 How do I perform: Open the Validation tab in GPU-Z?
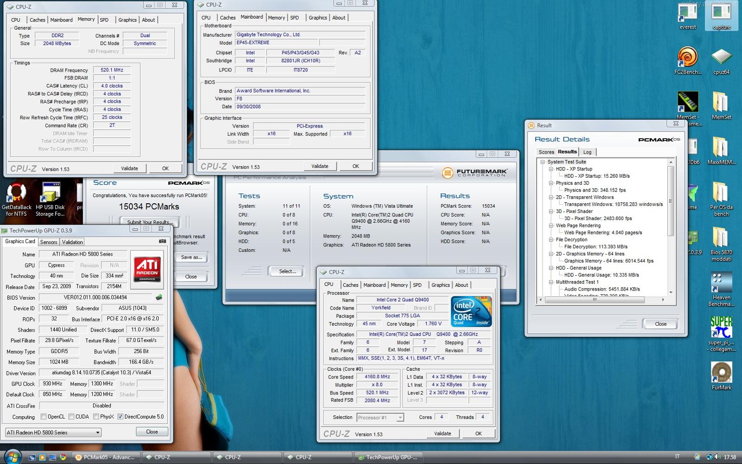pos(72,242)
